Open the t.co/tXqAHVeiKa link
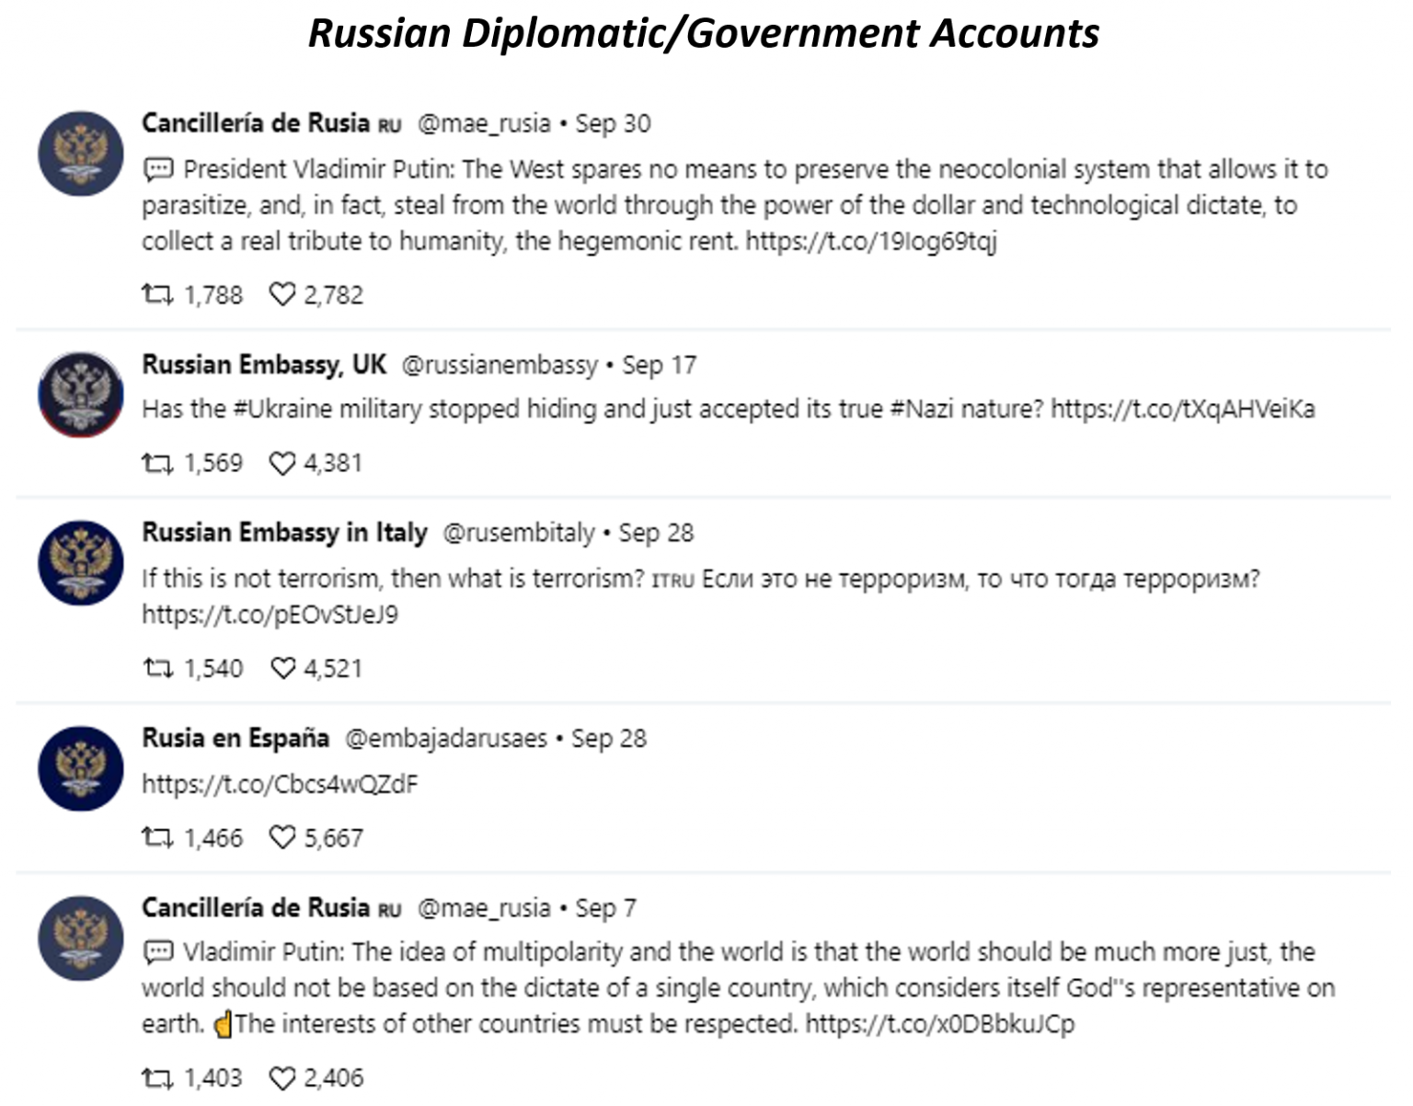1413x1106 pixels. [x=1183, y=409]
